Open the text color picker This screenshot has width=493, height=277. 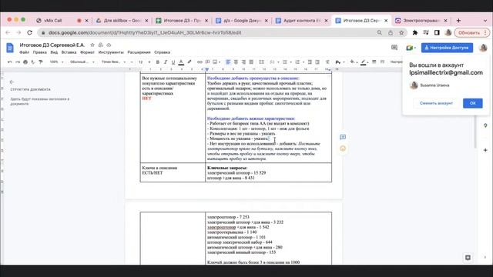point(181,62)
